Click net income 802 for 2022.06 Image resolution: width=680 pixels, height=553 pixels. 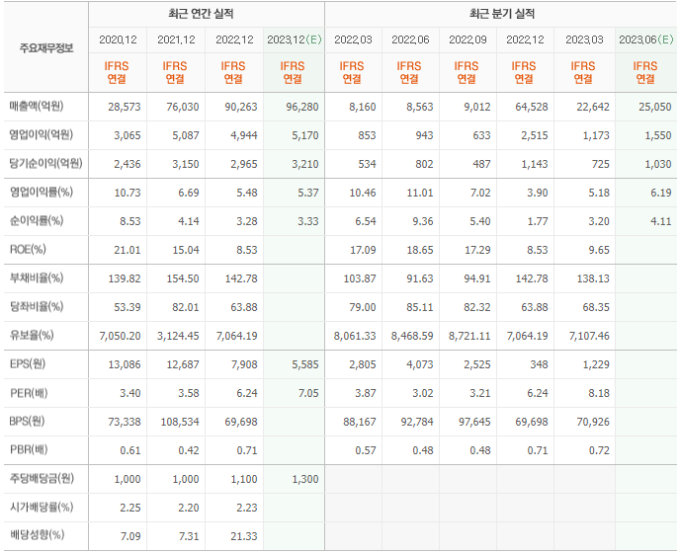coord(424,164)
